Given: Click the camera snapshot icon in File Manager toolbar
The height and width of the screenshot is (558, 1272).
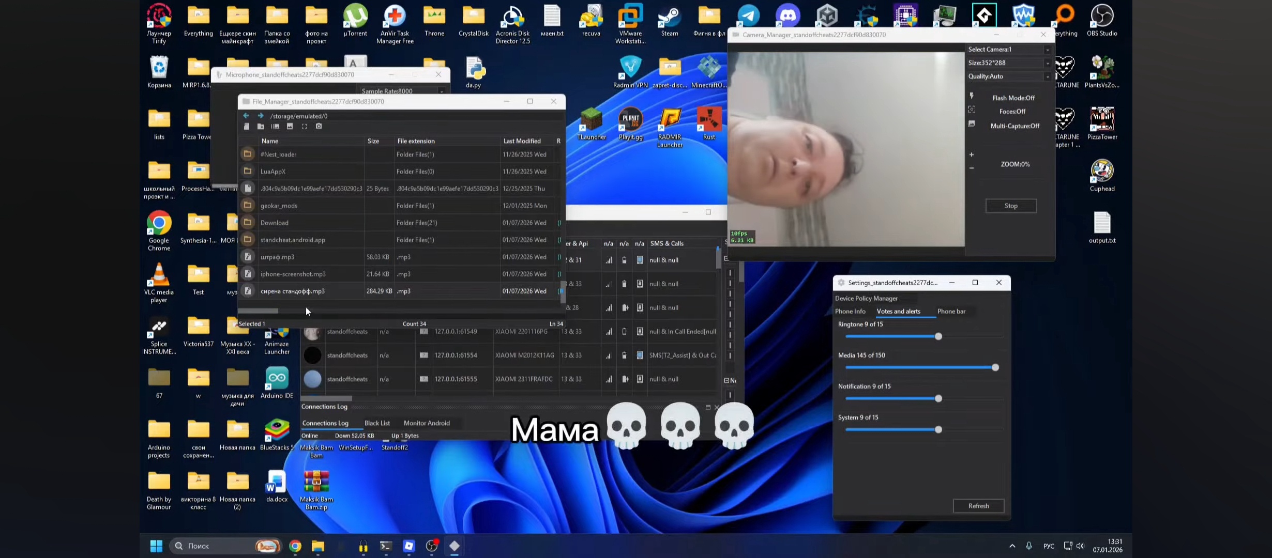Looking at the screenshot, I should click(x=319, y=127).
